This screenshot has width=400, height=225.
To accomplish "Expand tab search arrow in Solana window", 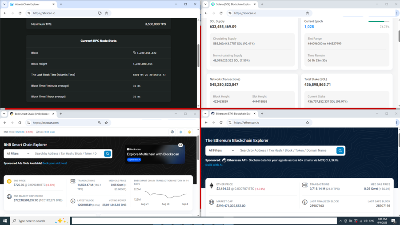I will tap(205, 4).
